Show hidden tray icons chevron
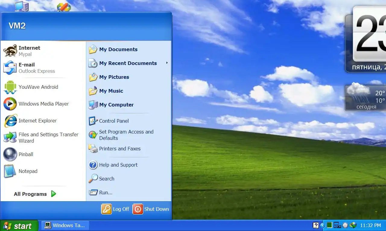The height and width of the screenshot is (231, 386). 323,225
